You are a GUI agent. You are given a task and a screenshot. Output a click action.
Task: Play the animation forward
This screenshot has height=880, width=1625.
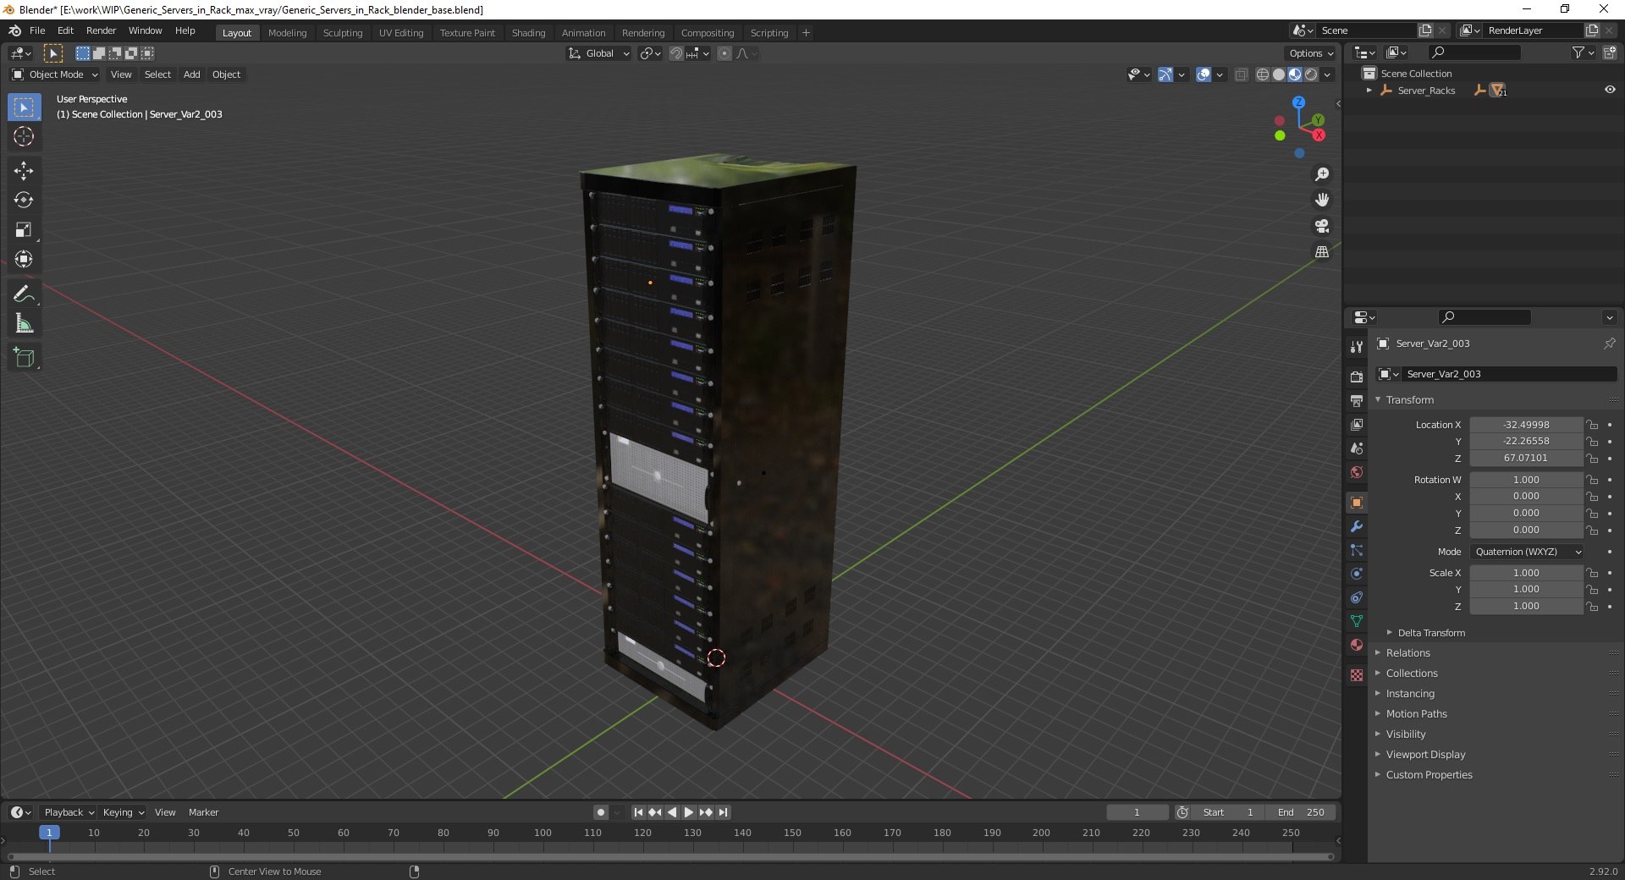tap(688, 812)
